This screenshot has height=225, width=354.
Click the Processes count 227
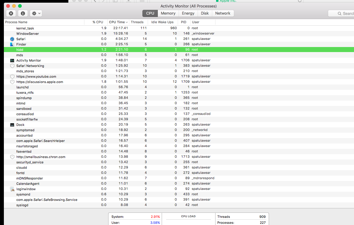coord(262,223)
